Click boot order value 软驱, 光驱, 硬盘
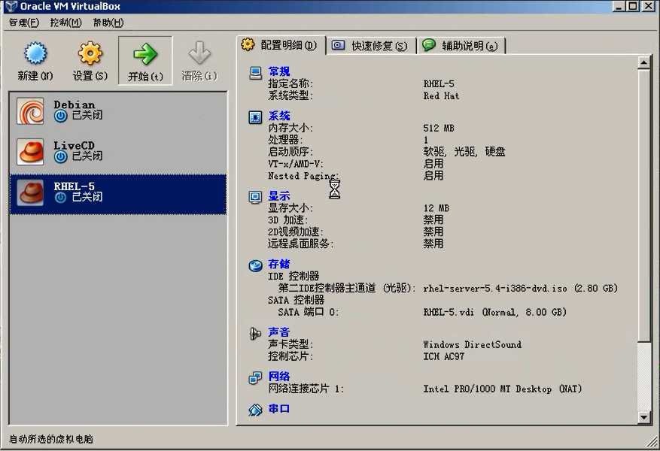Viewport: 660px width, 451px height. click(x=464, y=152)
